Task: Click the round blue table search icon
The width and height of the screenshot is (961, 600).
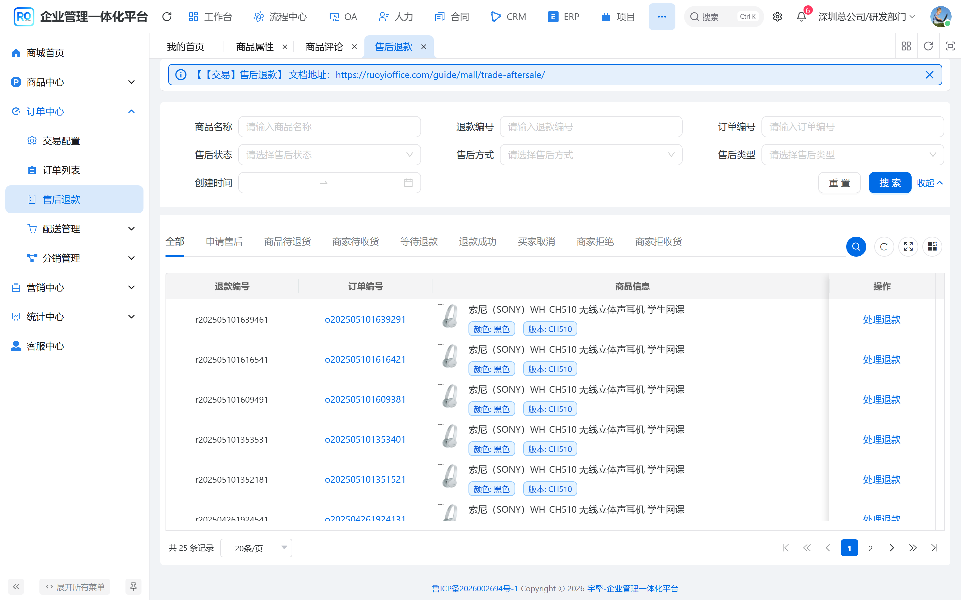Action: click(x=856, y=247)
